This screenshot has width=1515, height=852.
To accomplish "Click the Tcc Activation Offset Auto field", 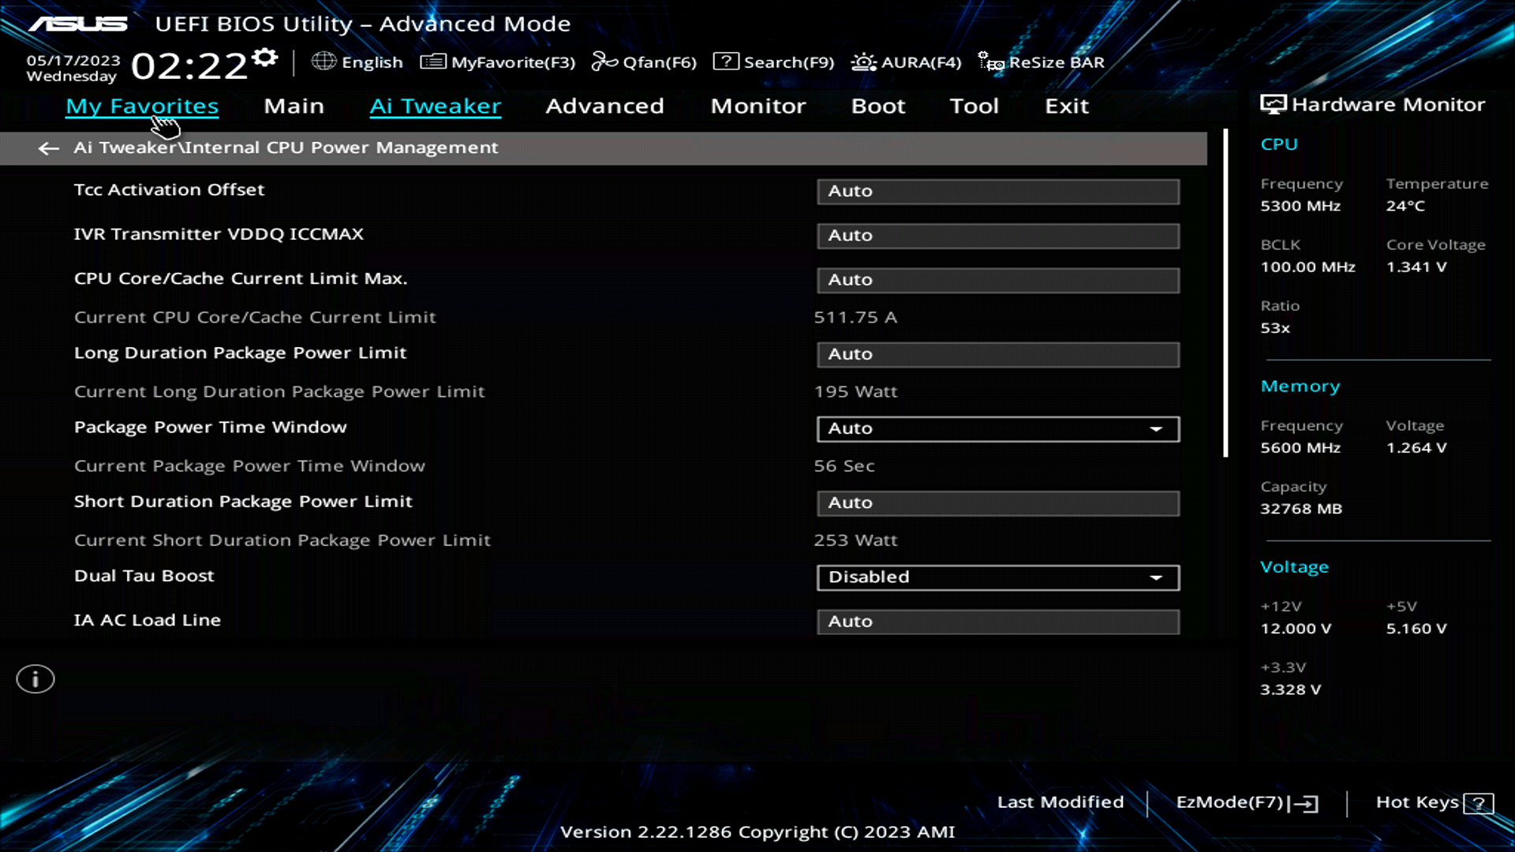I will tap(997, 191).
